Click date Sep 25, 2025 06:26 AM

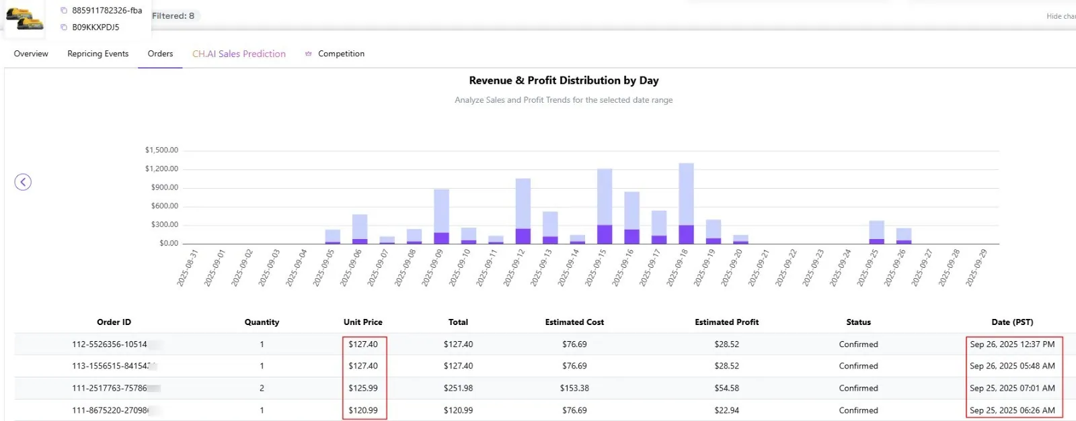tap(1012, 410)
